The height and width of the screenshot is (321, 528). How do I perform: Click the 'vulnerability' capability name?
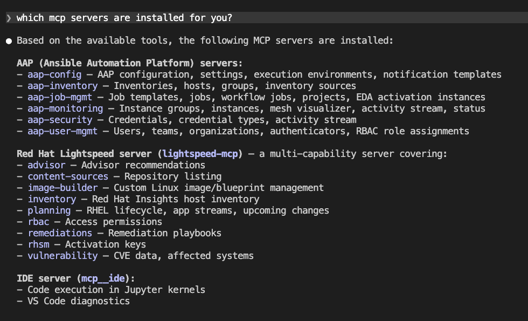point(62,256)
